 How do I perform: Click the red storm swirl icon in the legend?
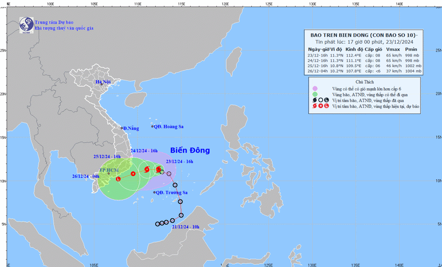point(315,106)
